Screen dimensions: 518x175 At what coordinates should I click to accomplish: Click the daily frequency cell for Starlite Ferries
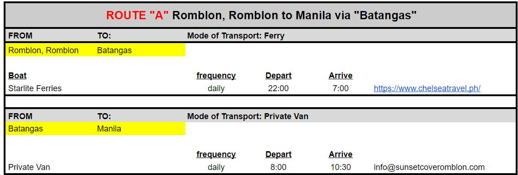pos(216,88)
